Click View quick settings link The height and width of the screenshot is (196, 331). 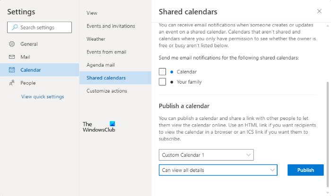click(43, 97)
